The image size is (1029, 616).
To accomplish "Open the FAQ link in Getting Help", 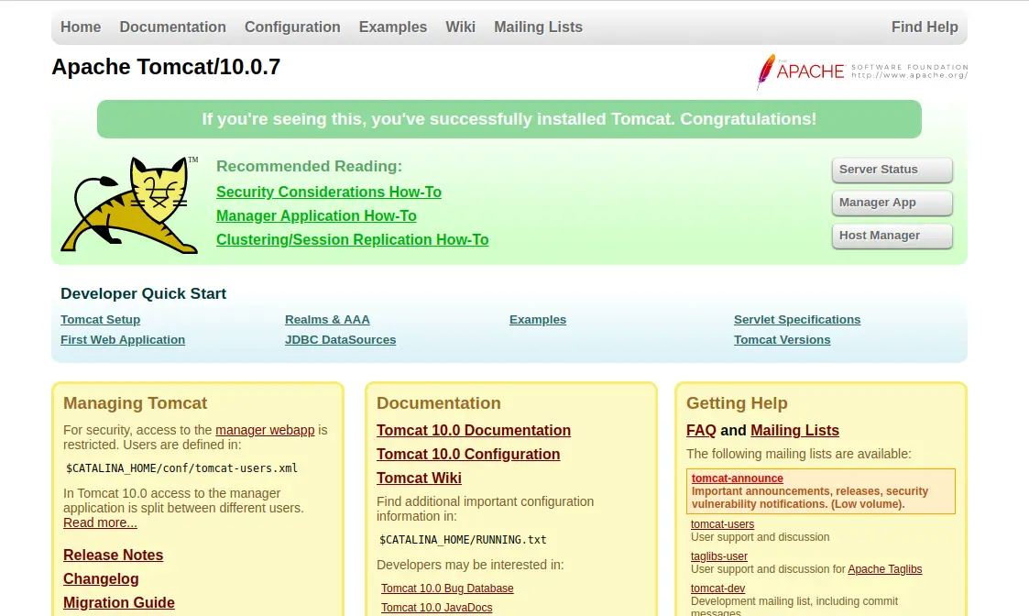I will tap(701, 430).
